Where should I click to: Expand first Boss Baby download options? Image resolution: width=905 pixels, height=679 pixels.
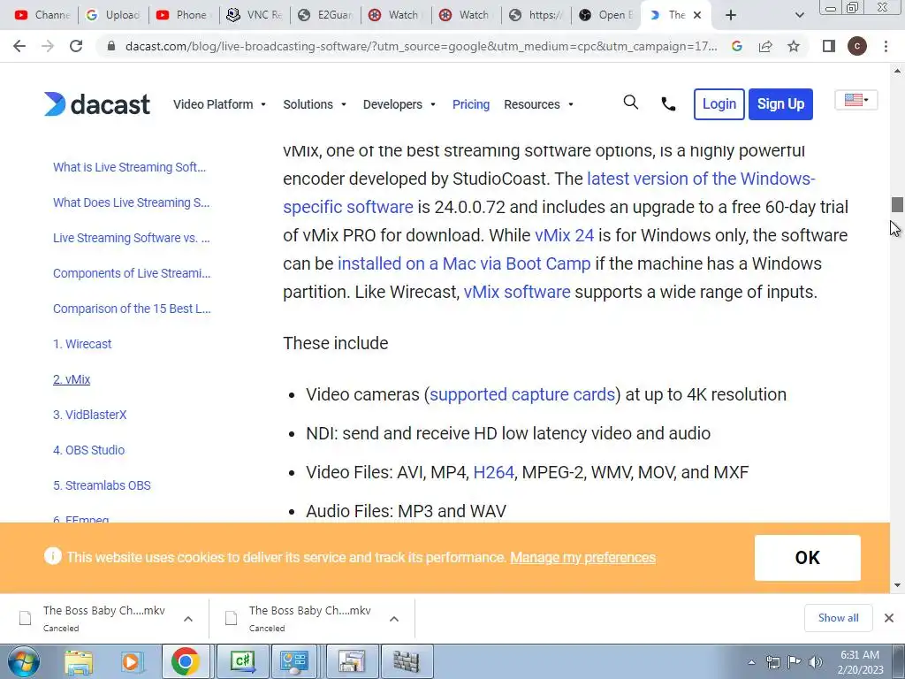pyautogui.click(x=188, y=619)
